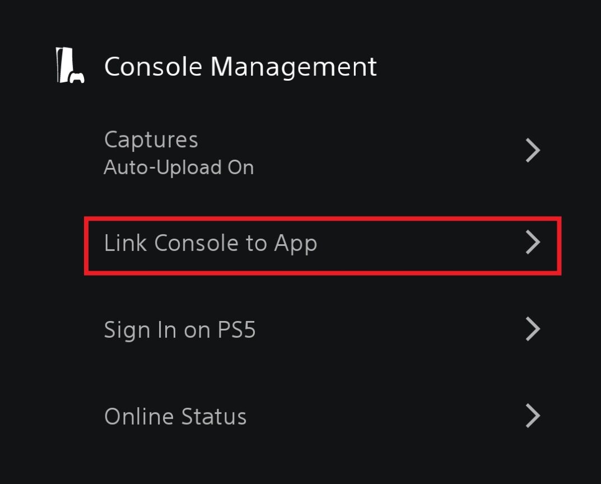Image resolution: width=601 pixels, height=484 pixels.
Task: Click the arrow beside Link Console to App
Action: click(533, 243)
